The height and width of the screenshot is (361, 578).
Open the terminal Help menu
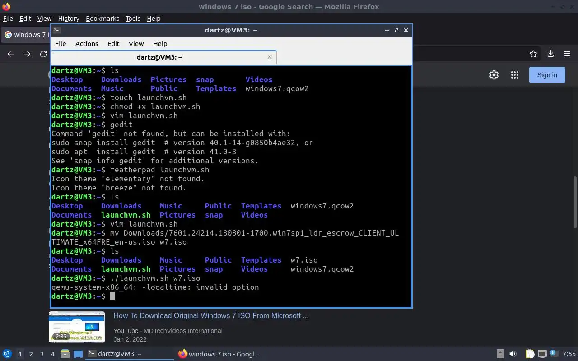(160, 44)
